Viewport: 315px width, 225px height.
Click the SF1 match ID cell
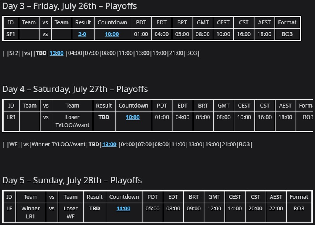coord(11,34)
